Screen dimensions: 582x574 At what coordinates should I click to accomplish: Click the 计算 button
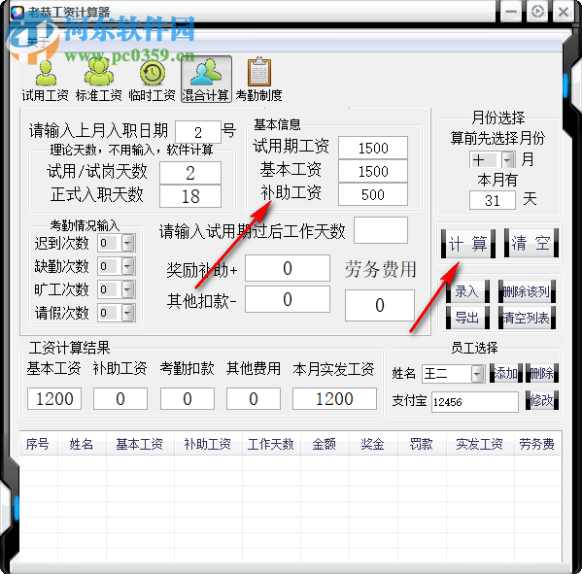(467, 244)
